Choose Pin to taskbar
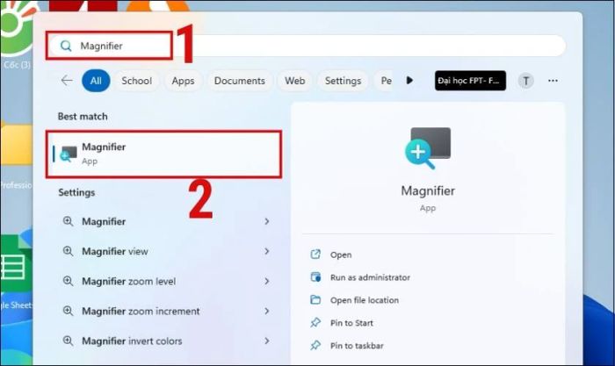Viewport: 615px width, 366px height. (357, 346)
